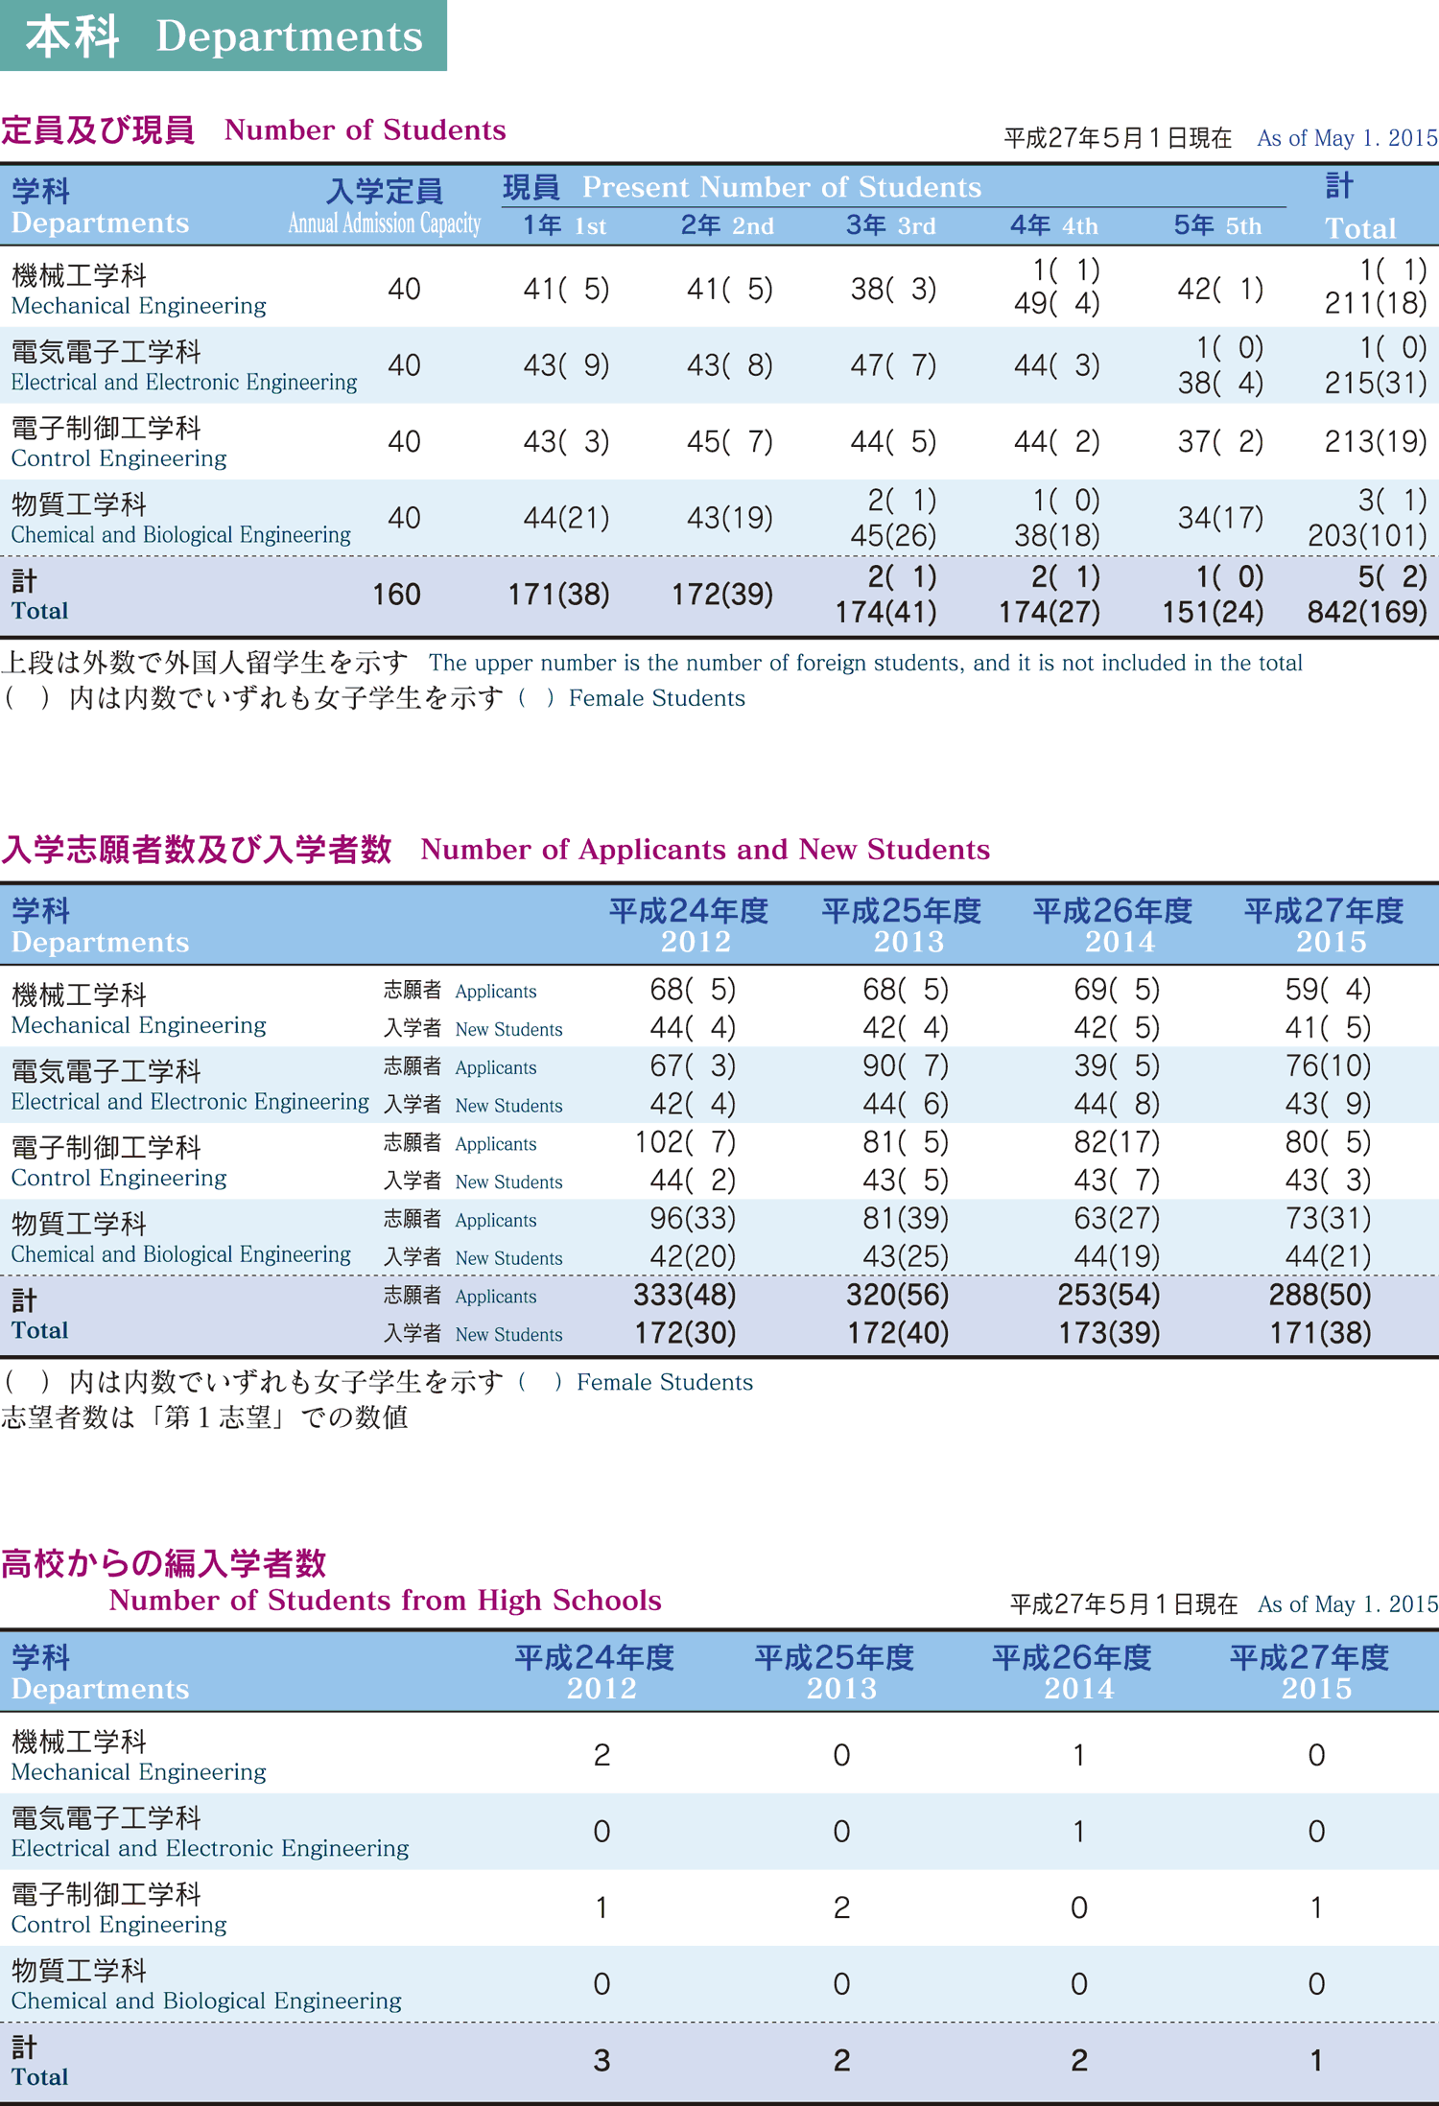
Task: Click the 計 Total column header in students table
Action: [1360, 206]
